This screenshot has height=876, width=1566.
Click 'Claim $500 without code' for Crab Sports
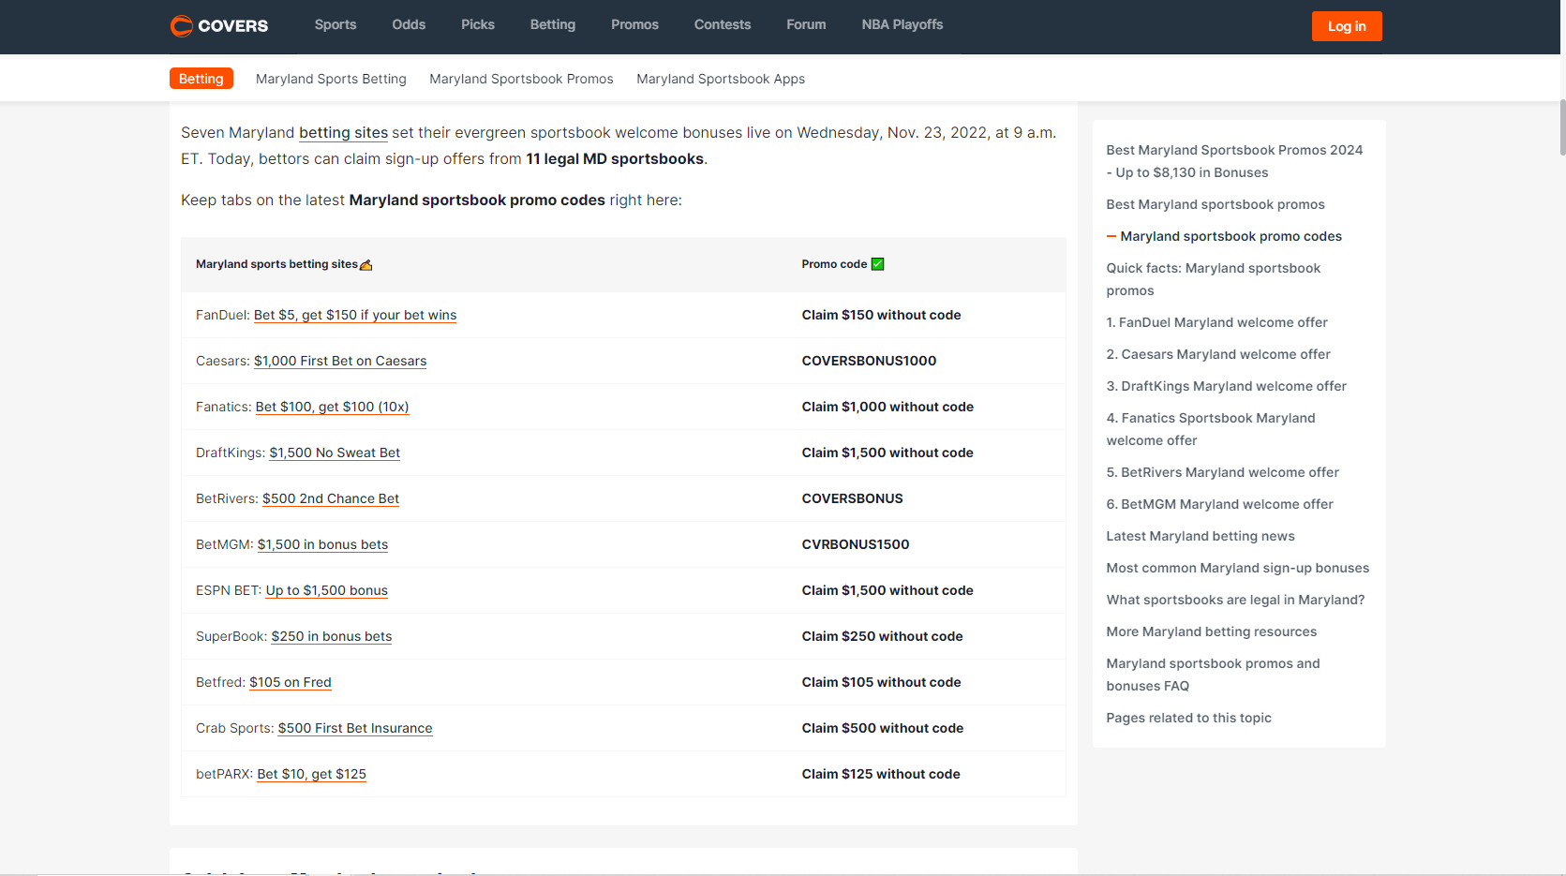click(x=883, y=728)
